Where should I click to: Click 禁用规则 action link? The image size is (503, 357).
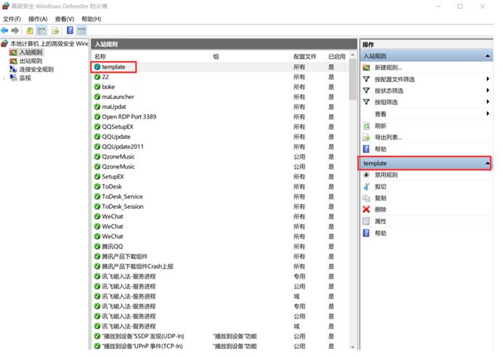click(386, 175)
